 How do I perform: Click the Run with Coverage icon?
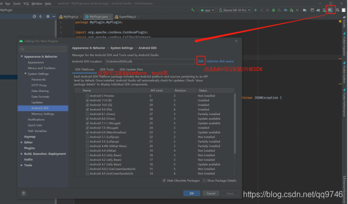pos(279,10)
